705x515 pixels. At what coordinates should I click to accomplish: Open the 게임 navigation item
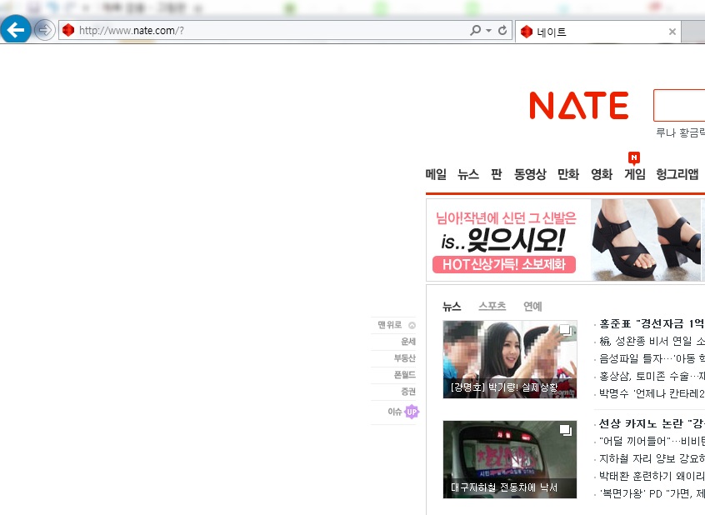point(634,174)
